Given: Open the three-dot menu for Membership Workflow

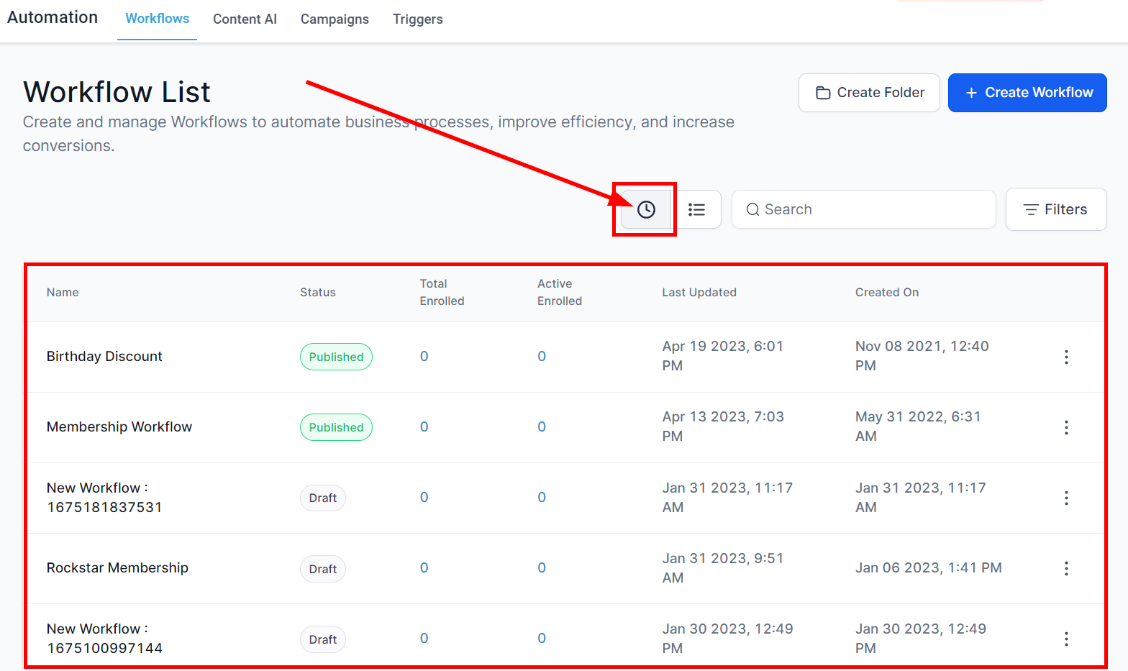Looking at the screenshot, I should (1065, 427).
